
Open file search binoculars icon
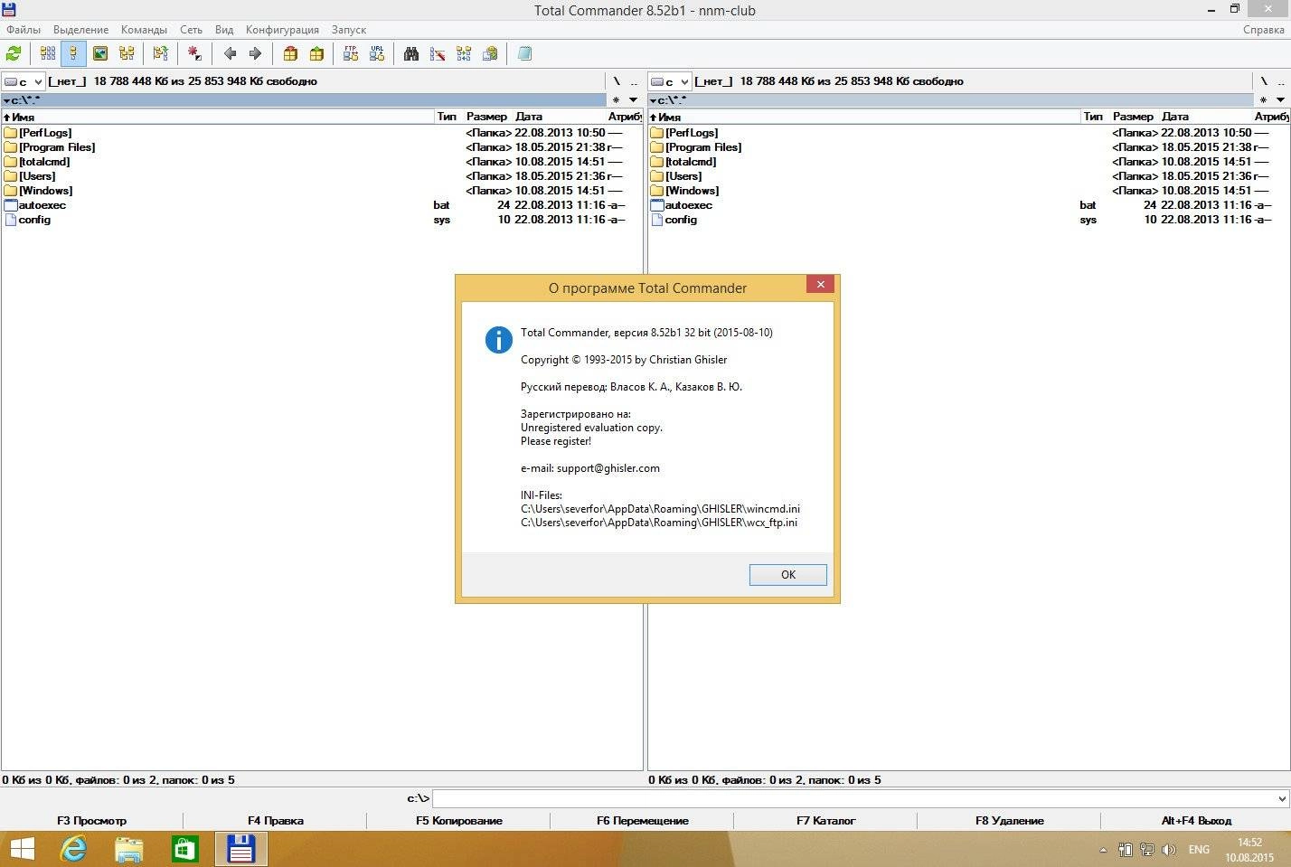[411, 54]
